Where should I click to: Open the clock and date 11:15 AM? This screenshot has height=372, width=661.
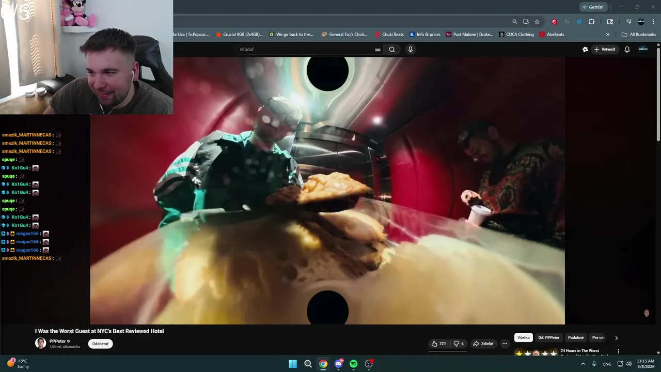(646, 364)
